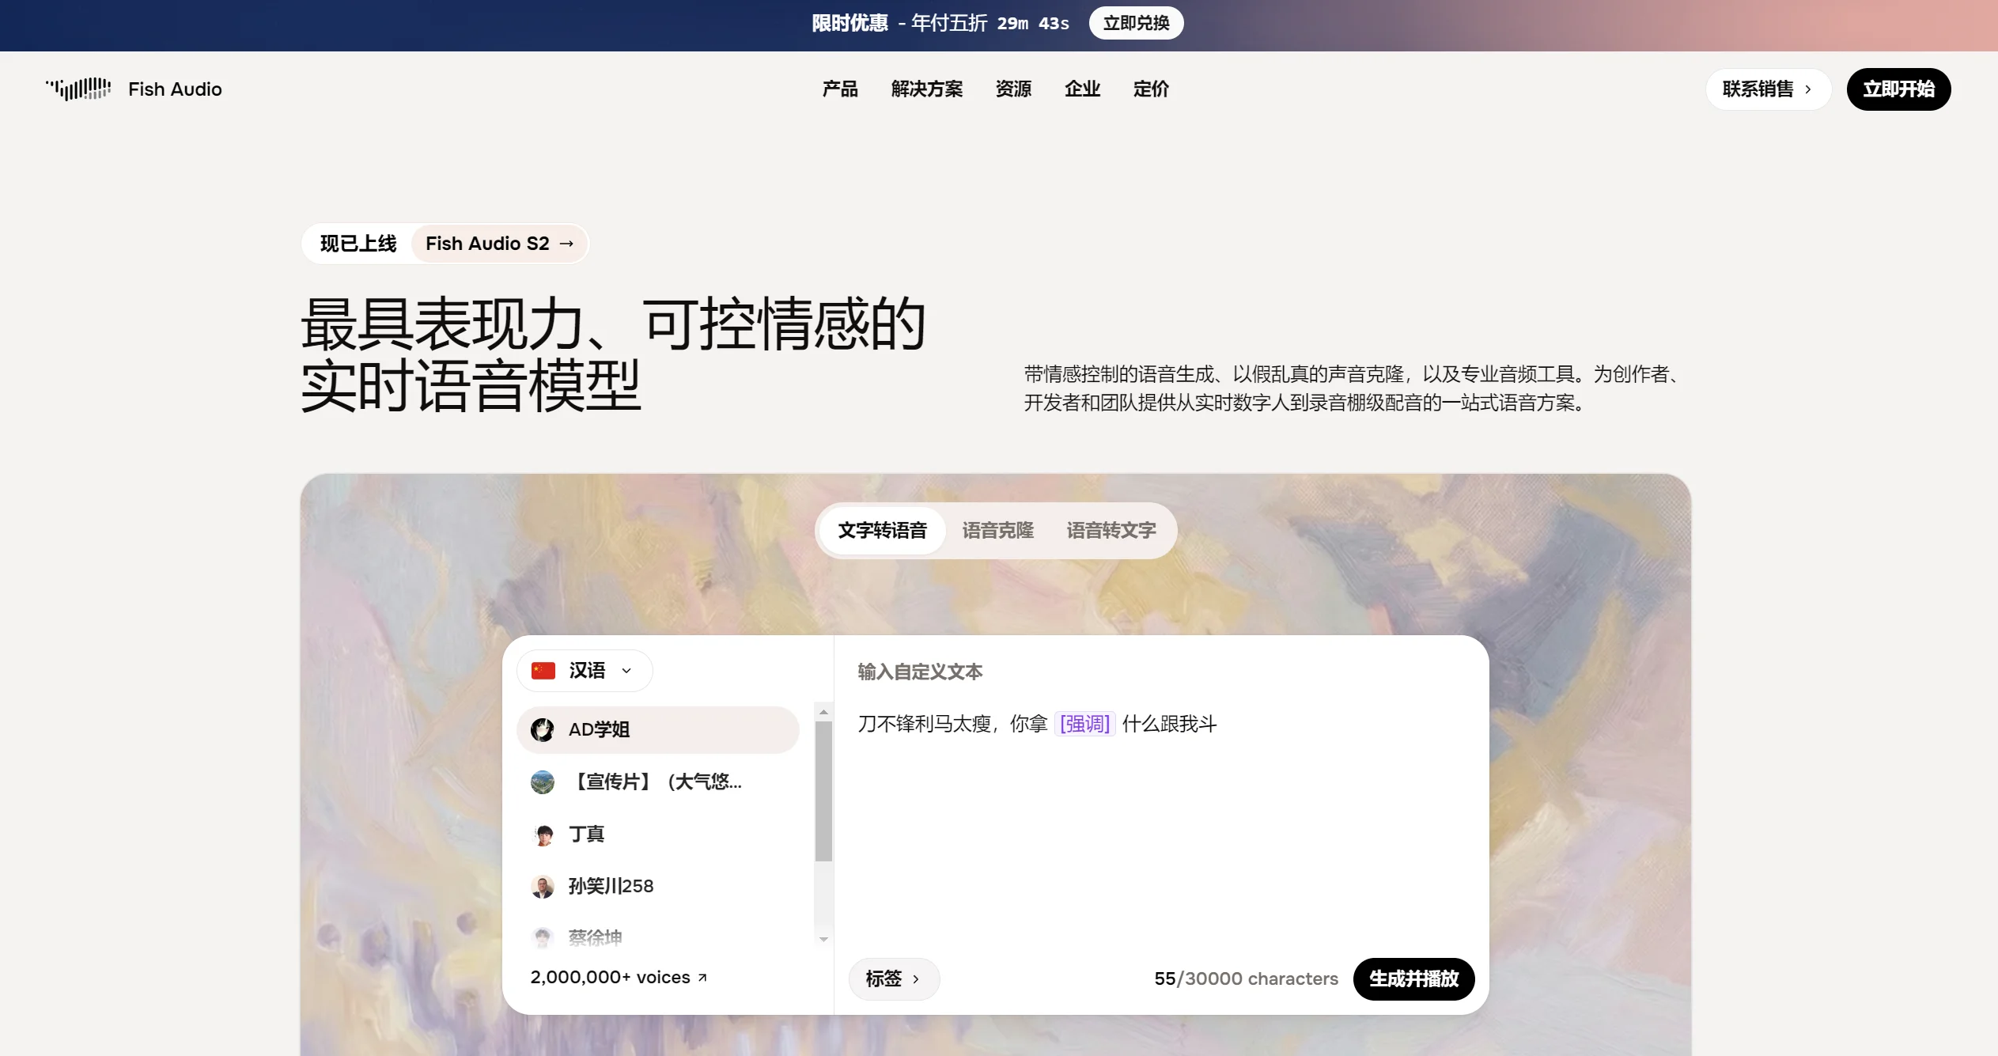This screenshot has height=1056, width=1998.
Task: Click the 立即开始 button
Action: tap(1898, 89)
